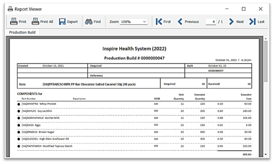274x164 pixels.
Task: Click the Last button label
Action: (x=261, y=22)
